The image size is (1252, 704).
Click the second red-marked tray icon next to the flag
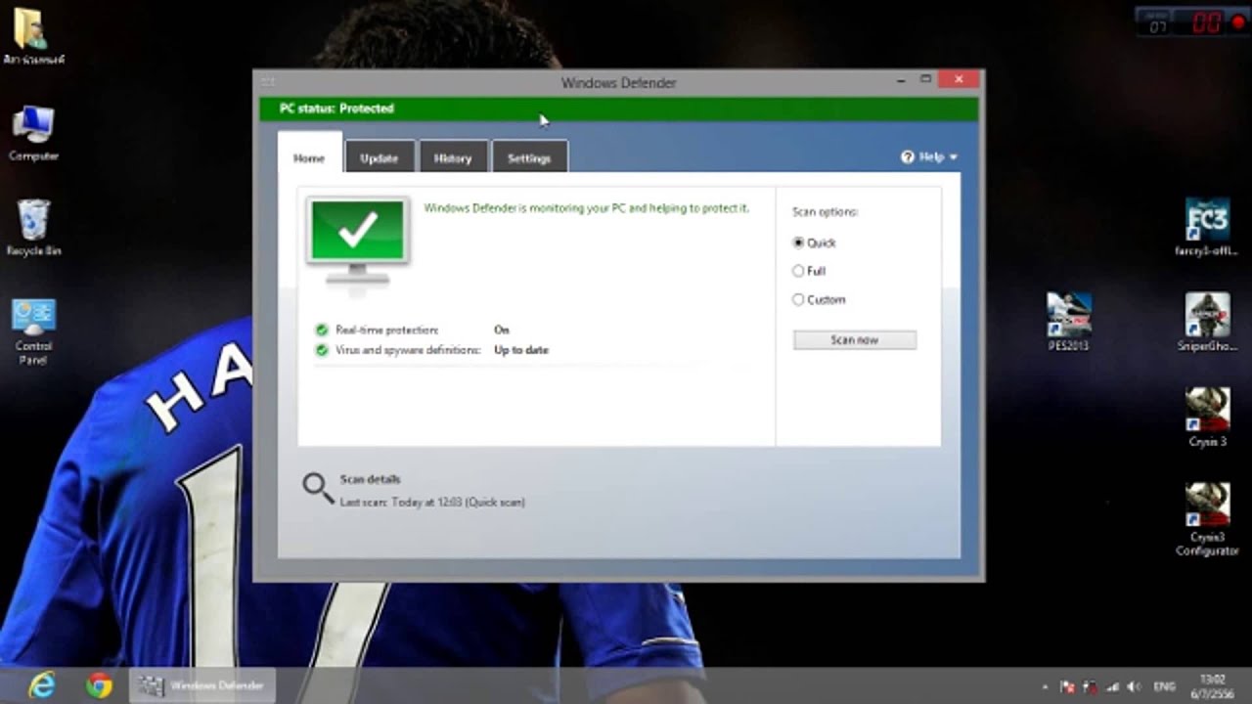pos(1091,686)
